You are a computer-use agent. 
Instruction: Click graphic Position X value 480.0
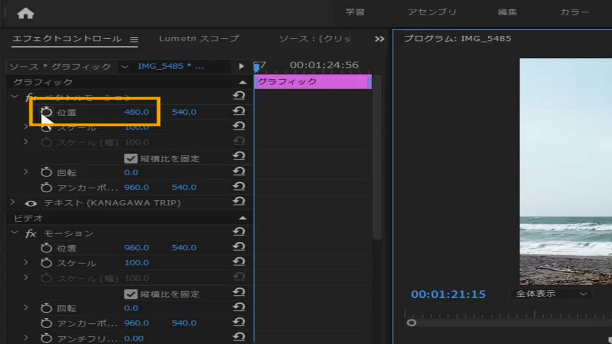136,112
